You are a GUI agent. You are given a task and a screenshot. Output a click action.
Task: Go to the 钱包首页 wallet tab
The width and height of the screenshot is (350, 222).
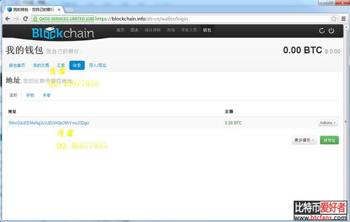17,66
